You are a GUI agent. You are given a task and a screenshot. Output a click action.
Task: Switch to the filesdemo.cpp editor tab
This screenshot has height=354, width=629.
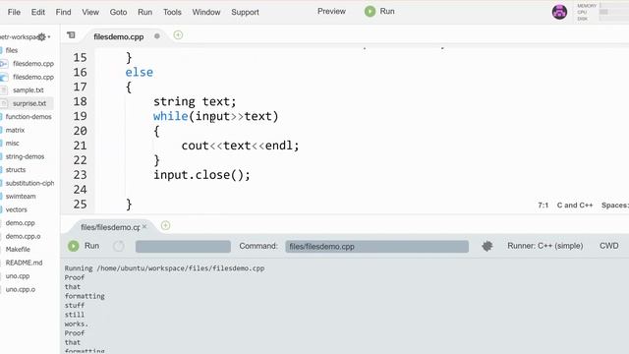click(119, 36)
